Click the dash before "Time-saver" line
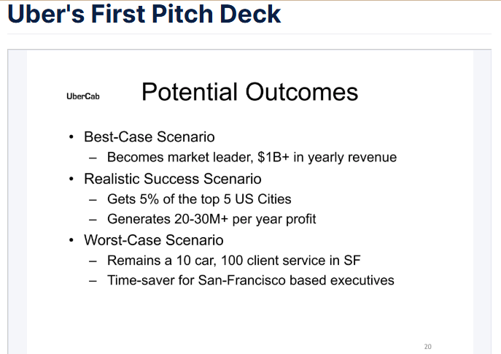The height and width of the screenshot is (354, 501). point(93,281)
